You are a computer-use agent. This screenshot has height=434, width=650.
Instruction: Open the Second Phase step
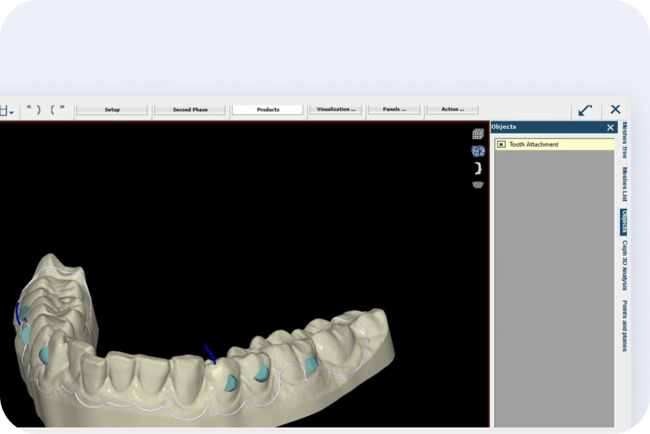coord(190,109)
